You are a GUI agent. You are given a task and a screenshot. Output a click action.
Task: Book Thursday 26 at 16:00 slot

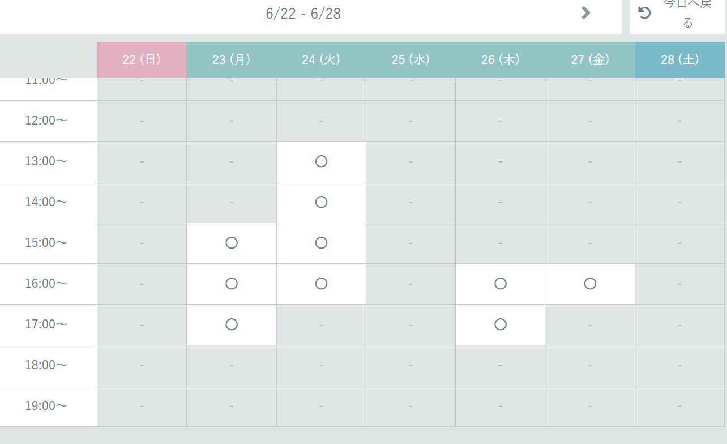pos(500,284)
